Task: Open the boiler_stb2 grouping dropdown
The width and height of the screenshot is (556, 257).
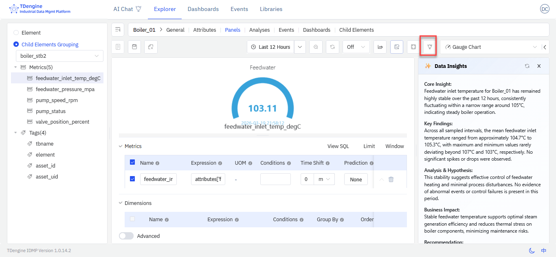Action: 59,56
